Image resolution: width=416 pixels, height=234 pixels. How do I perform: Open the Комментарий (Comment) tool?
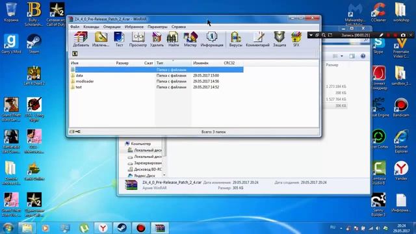[257, 39]
